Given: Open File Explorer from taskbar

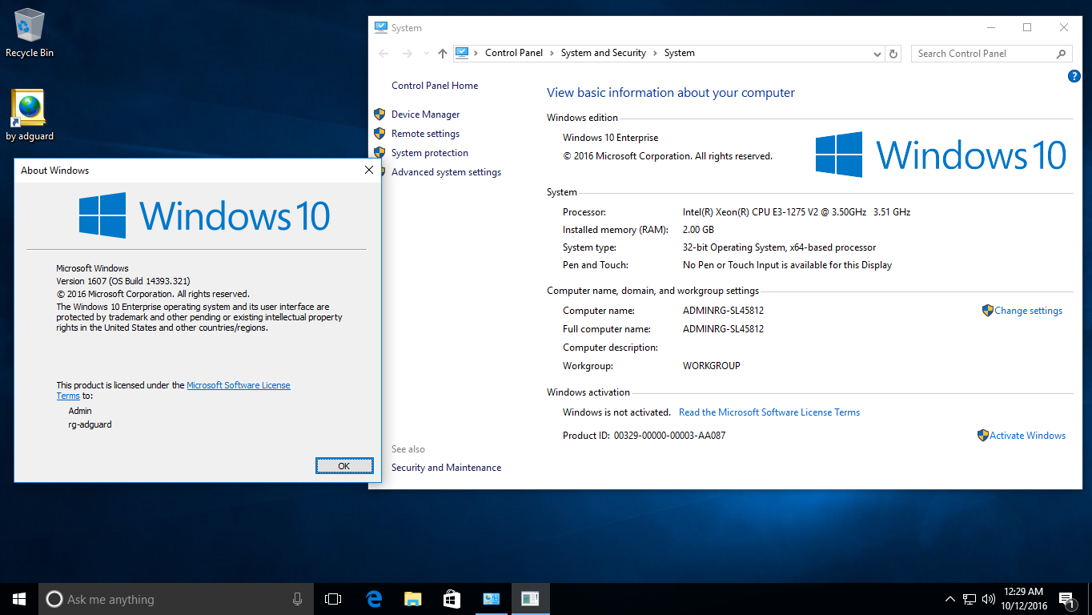Looking at the screenshot, I should tap(412, 599).
